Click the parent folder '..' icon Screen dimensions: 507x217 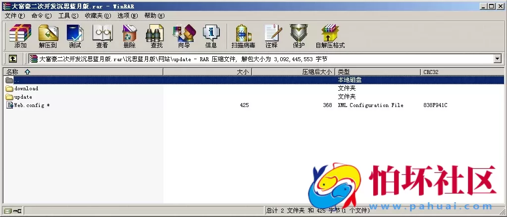point(9,80)
